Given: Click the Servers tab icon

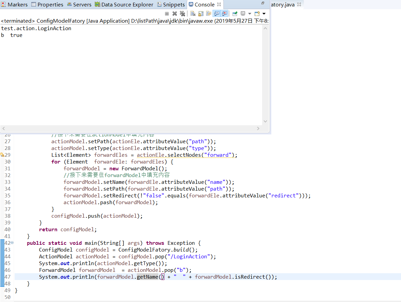Looking at the screenshot, I should point(69,4).
